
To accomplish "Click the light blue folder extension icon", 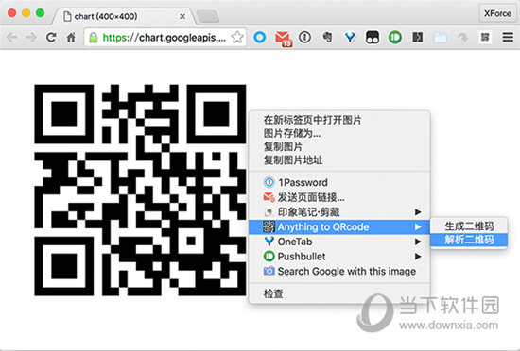I will (x=440, y=38).
